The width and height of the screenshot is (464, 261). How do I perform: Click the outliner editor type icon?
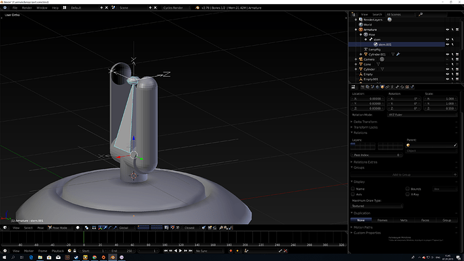(353, 14)
